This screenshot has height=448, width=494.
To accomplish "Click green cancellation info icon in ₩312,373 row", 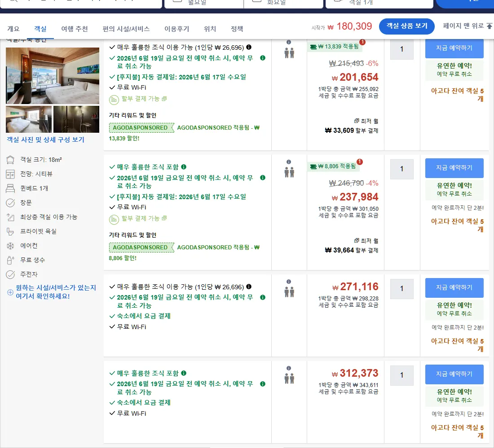I will (x=263, y=384).
